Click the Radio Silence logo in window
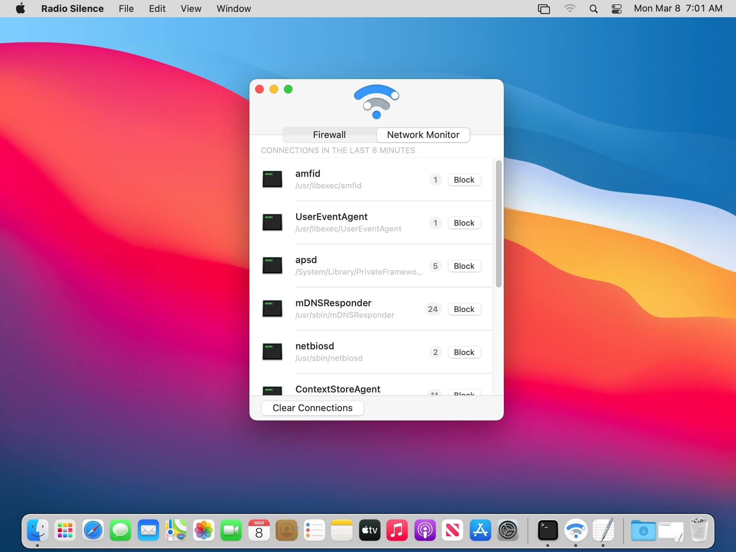The width and height of the screenshot is (736, 552). tap(376, 102)
